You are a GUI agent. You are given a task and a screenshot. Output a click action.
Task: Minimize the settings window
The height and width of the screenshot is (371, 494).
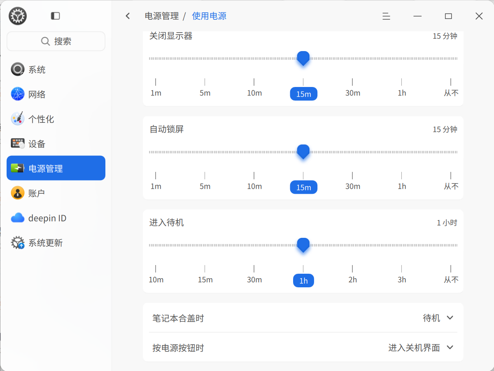(417, 16)
